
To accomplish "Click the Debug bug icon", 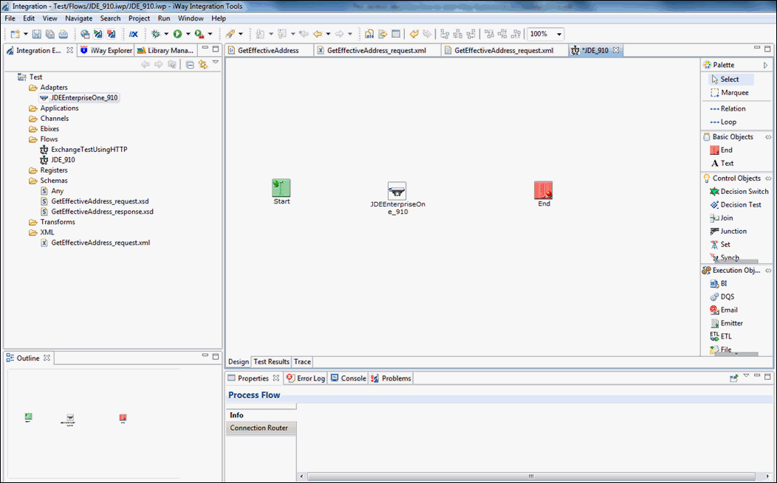I will (x=156, y=34).
